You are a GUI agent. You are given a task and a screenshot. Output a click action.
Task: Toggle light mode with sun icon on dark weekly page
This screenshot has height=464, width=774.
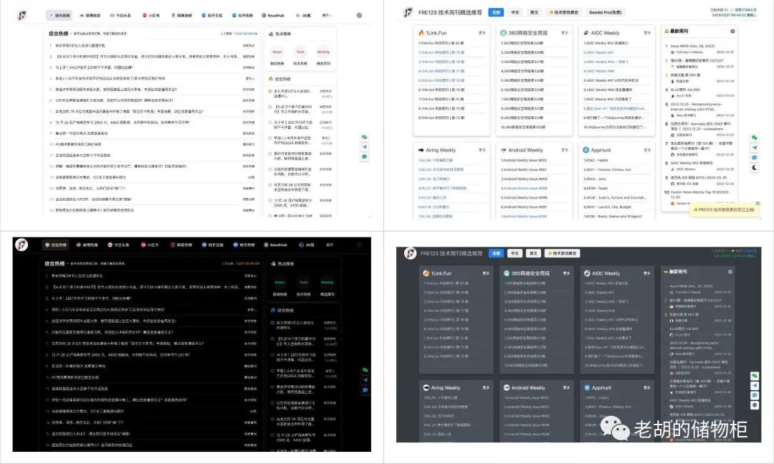755,404
